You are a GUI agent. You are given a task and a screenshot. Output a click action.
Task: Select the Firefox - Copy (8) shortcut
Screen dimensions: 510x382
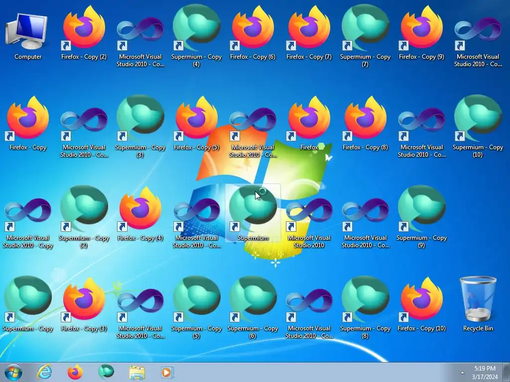pos(365,123)
